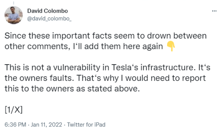Click the line "this to the owners as stated above."
The image size is (217, 130).
[72, 88]
